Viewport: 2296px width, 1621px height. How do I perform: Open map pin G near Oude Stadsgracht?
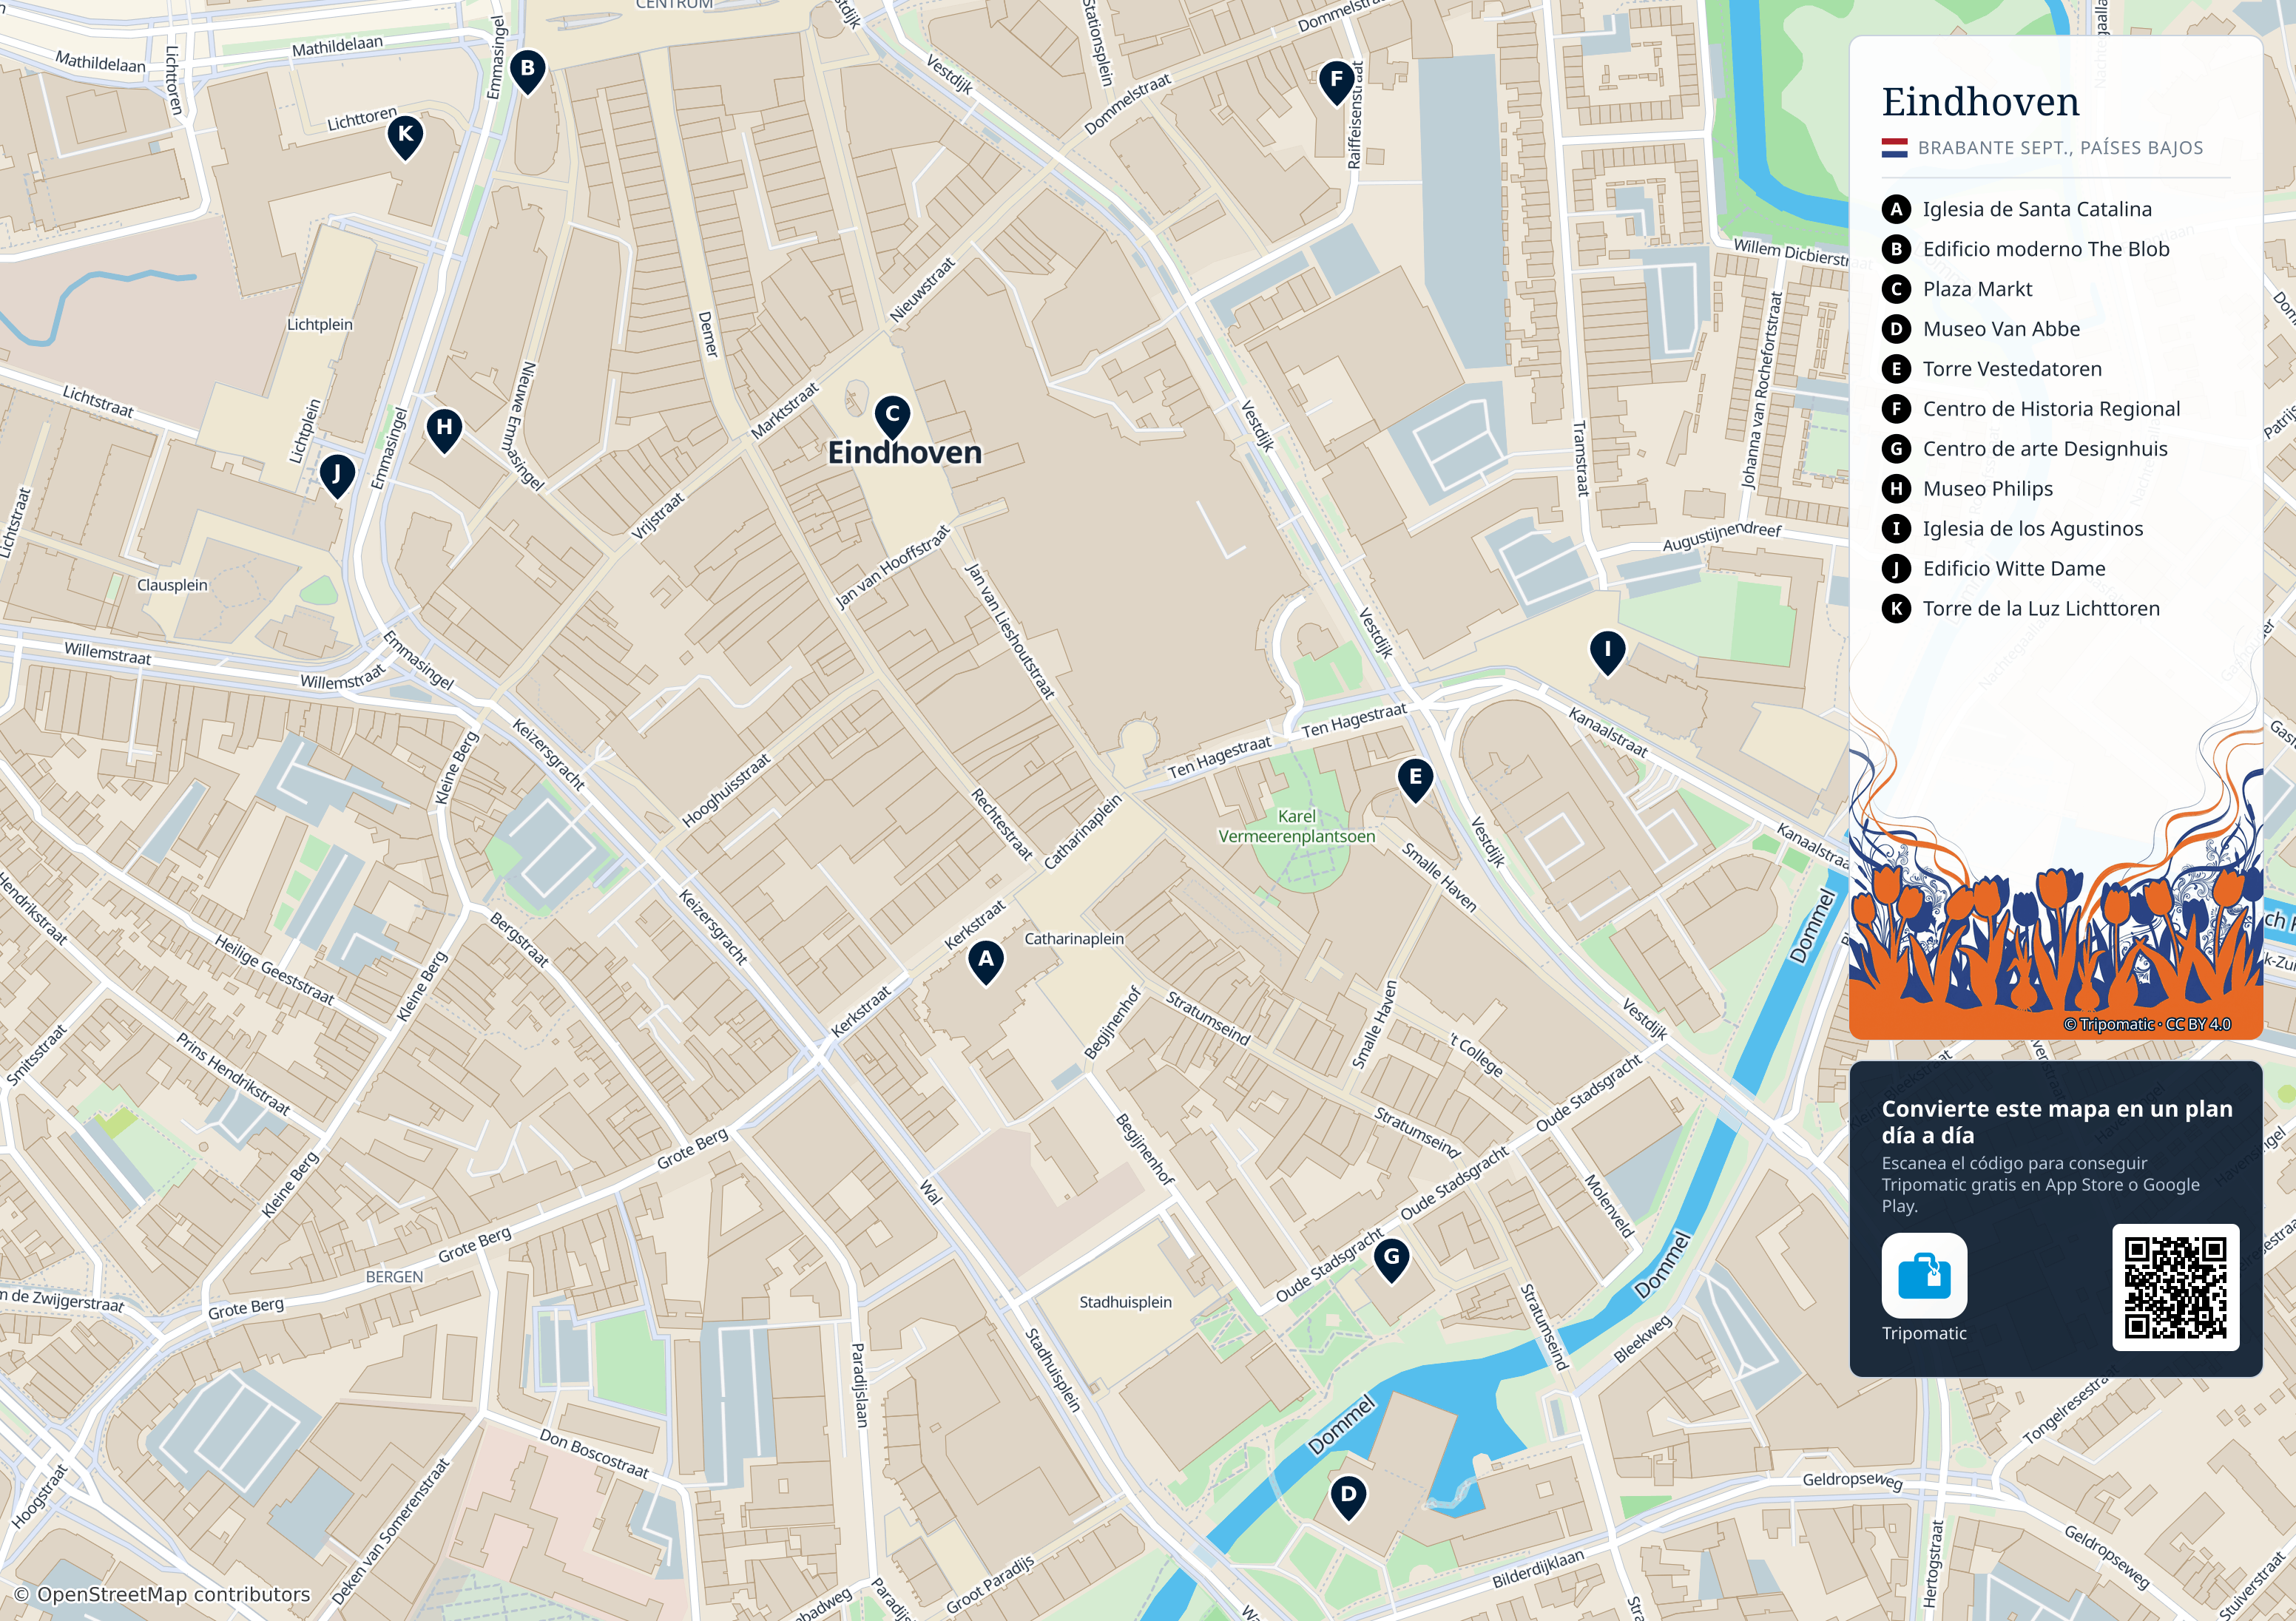1391,1260
